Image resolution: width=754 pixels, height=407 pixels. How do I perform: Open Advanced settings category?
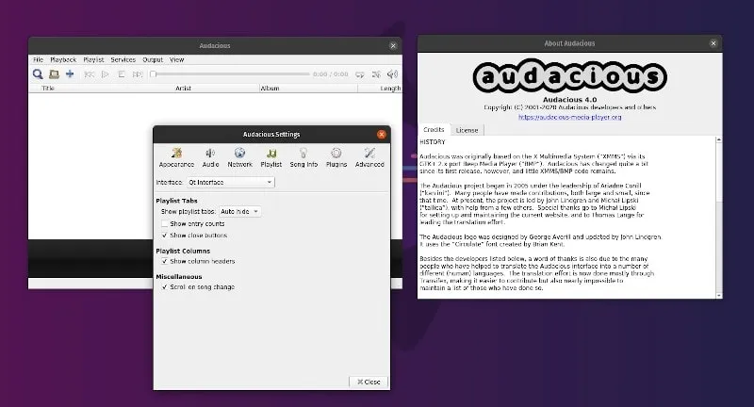click(x=369, y=156)
